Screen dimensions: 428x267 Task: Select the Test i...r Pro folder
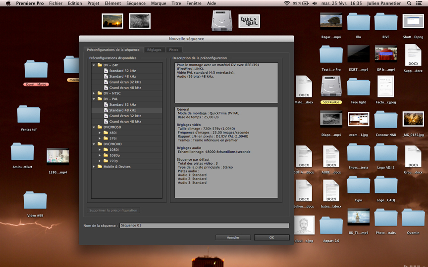[331, 54]
